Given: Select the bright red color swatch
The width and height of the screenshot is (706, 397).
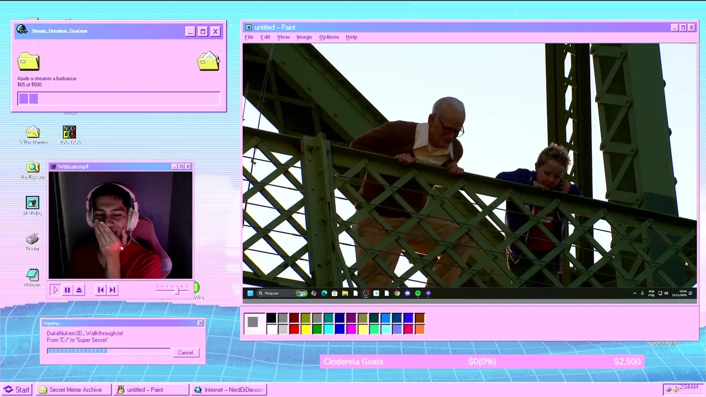Looking at the screenshot, I should click(294, 329).
